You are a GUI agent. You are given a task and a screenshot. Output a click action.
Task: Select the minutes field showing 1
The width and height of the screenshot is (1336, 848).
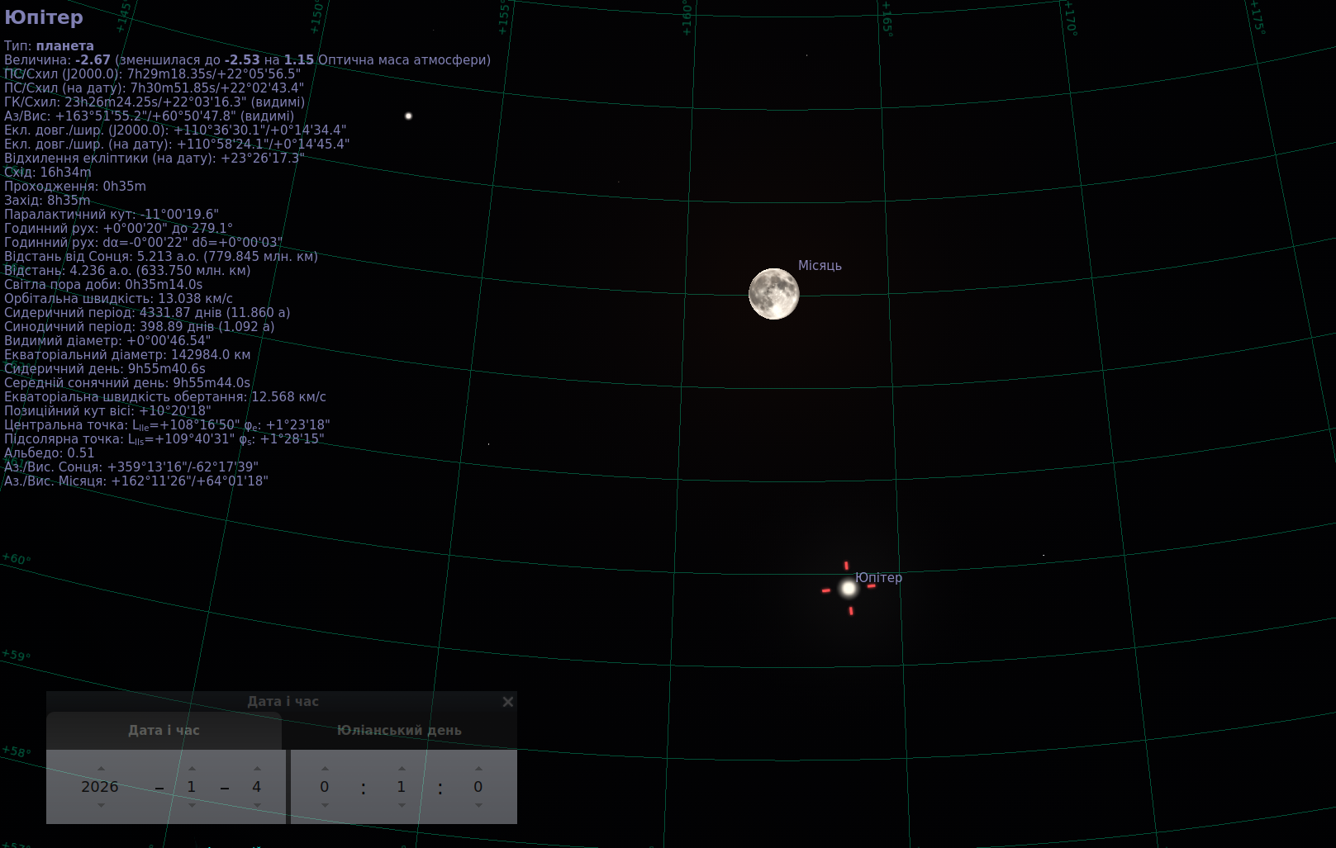point(402,787)
